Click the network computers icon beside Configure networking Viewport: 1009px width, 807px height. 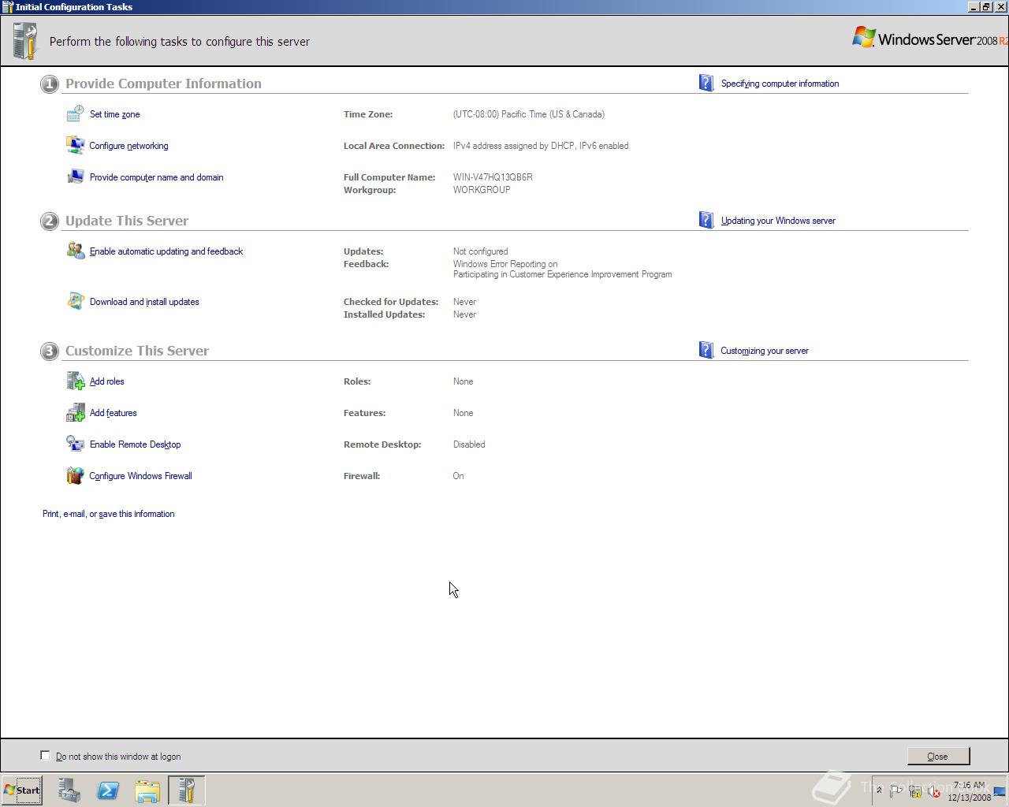[x=75, y=146]
